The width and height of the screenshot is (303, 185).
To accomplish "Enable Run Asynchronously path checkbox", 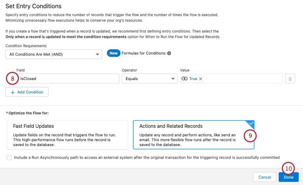I will pyautogui.click(x=9, y=157).
